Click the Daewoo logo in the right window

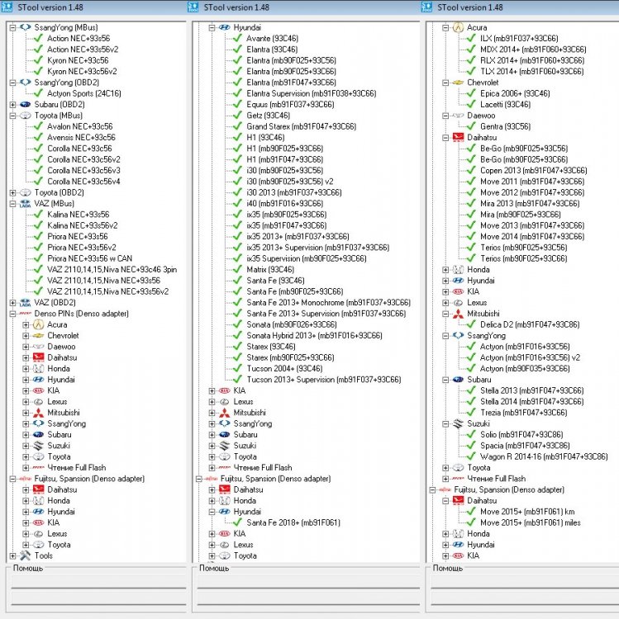click(458, 116)
